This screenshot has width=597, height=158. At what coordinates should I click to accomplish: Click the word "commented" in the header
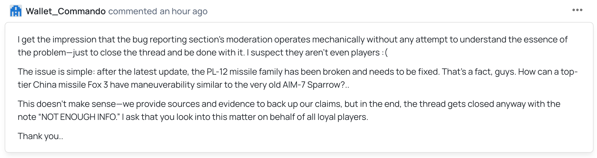point(133,11)
